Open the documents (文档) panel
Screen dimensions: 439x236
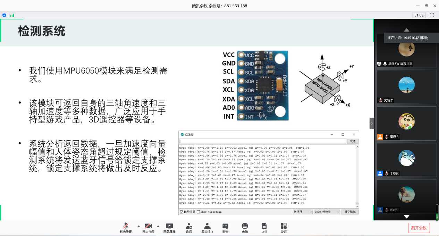coord(264,228)
